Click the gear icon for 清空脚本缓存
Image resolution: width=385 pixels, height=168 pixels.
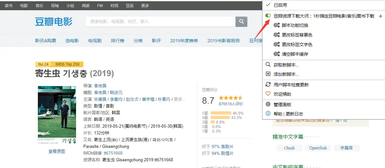pyautogui.click(x=277, y=54)
